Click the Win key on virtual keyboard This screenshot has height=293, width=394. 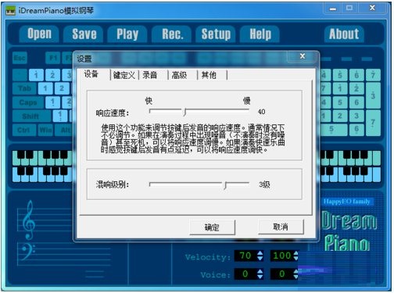pyautogui.click(x=45, y=130)
